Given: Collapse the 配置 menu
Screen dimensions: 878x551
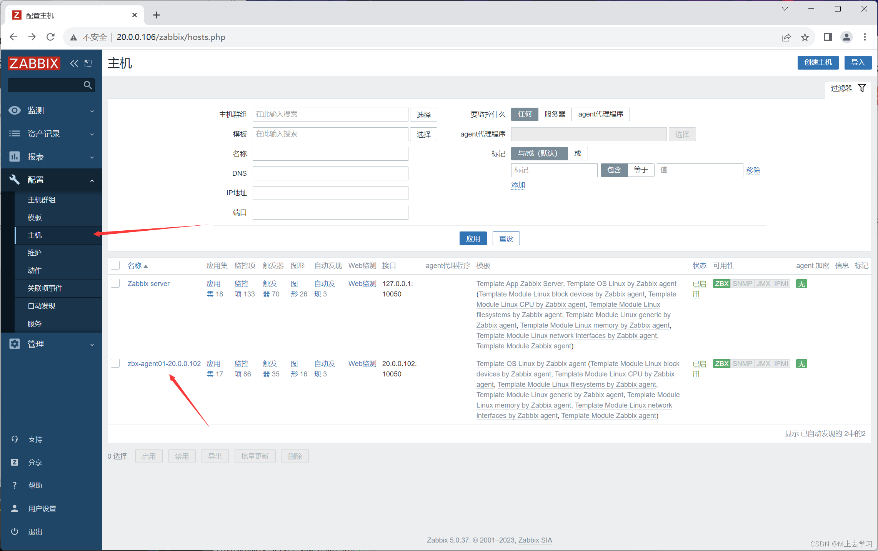Looking at the screenshot, I should click(51, 180).
